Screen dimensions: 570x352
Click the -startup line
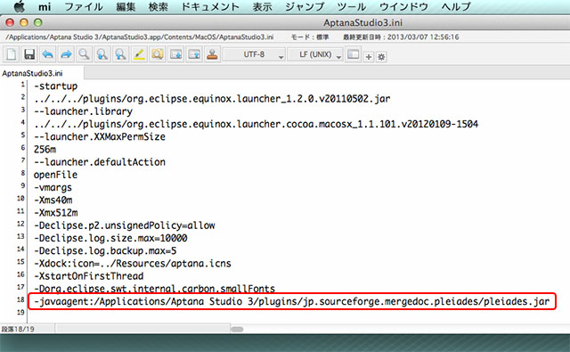click(x=55, y=86)
